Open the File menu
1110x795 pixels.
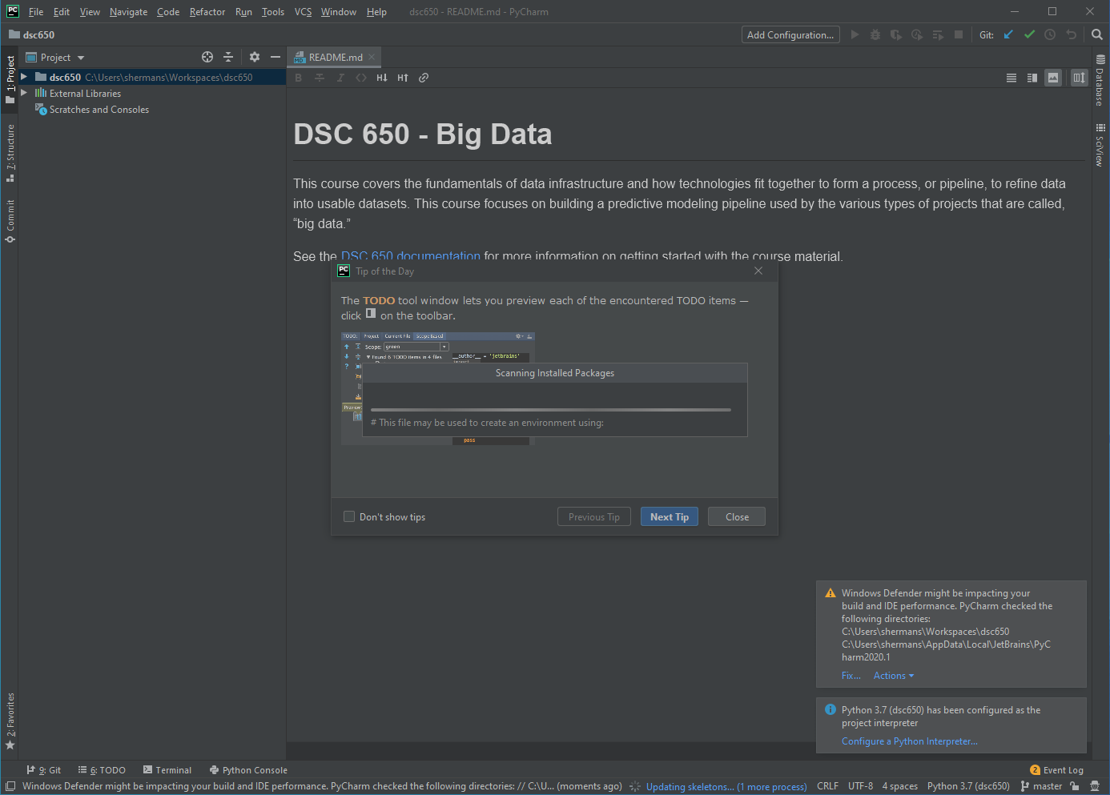(x=36, y=12)
